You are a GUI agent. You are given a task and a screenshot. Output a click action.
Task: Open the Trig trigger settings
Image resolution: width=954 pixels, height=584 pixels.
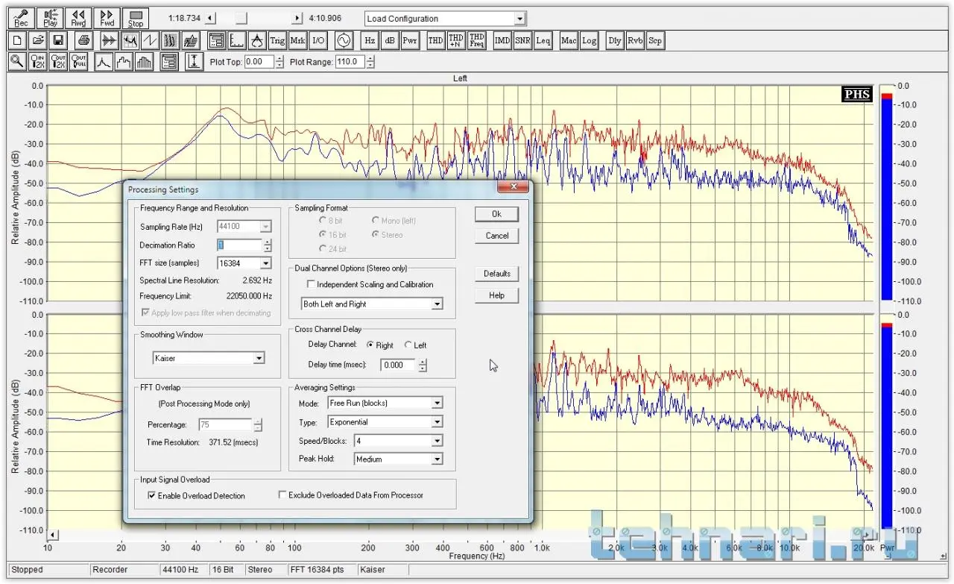277,40
